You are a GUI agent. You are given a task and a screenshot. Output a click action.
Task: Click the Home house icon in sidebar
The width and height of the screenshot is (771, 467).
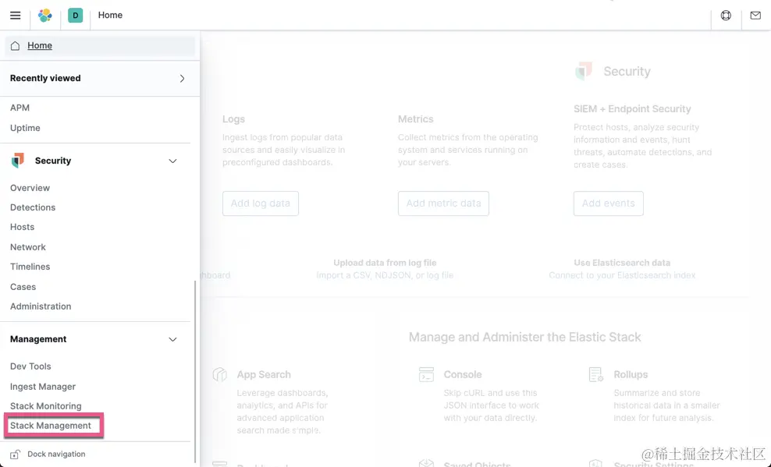[16, 46]
